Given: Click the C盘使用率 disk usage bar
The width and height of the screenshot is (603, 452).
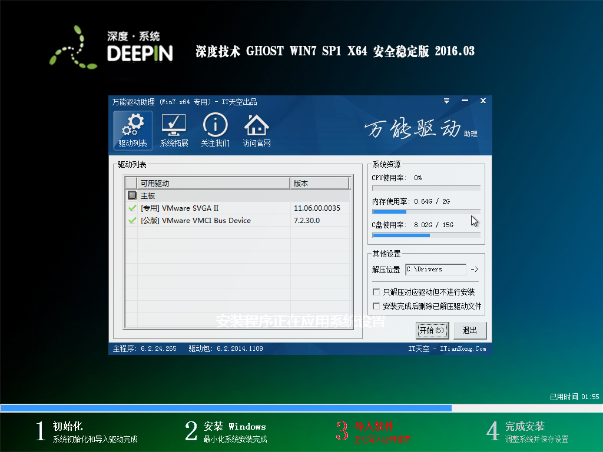Looking at the screenshot, I should click(x=426, y=235).
